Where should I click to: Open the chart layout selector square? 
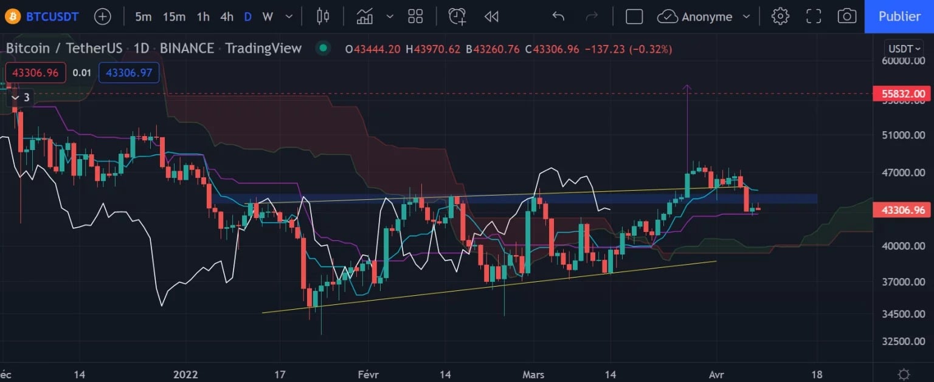coord(634,16)
